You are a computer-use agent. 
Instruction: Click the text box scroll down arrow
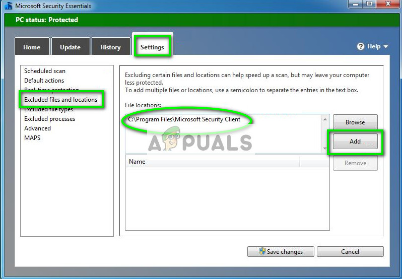click(x=325, y=149)
